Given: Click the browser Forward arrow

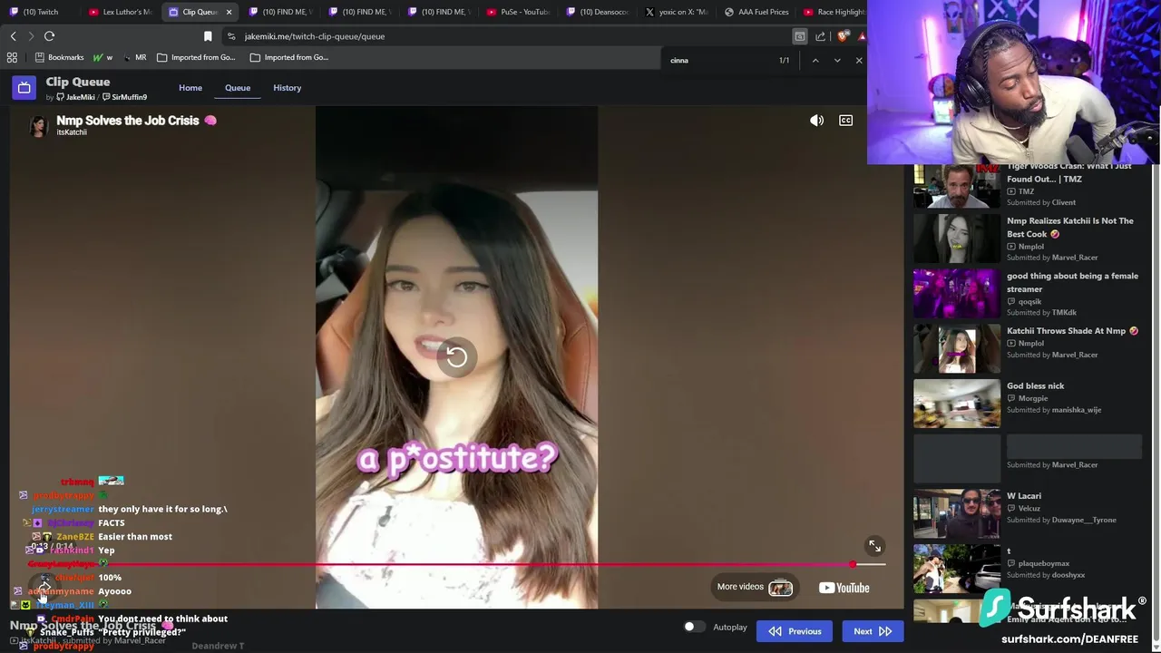Looking at the screenshot, I should (31, 36).
